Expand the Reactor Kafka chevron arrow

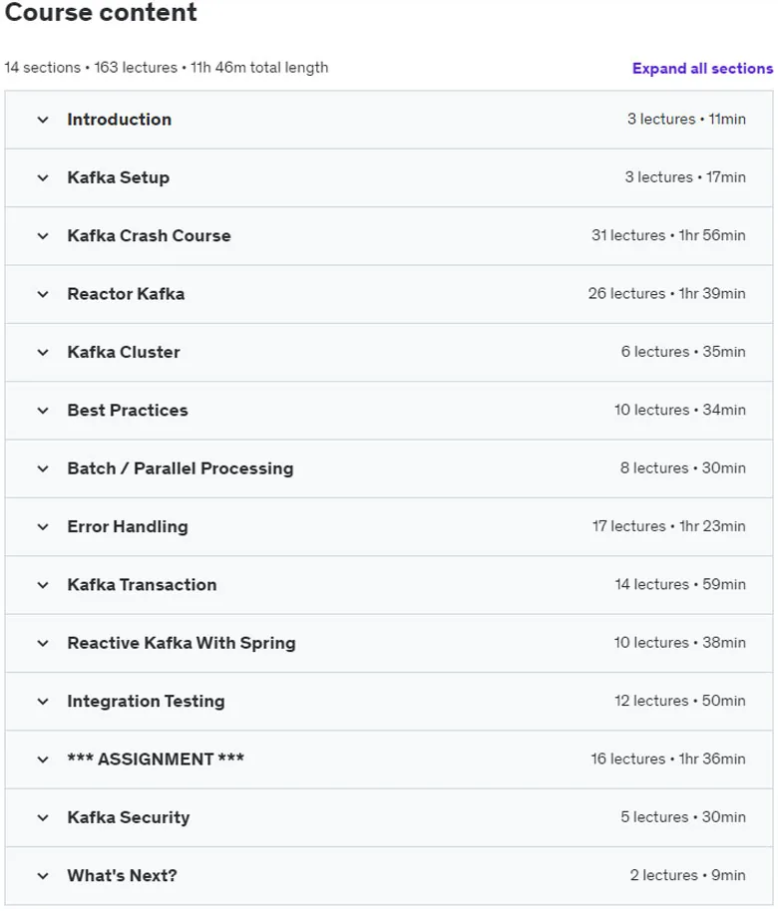(43, 294)
